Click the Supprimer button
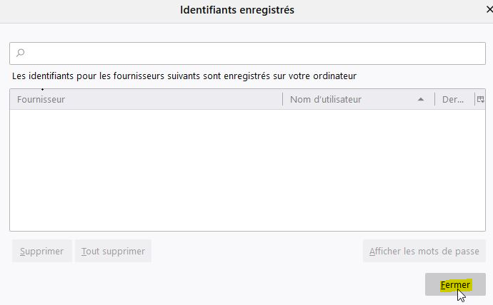Screen dimensions: 493x305 point(42,251)
